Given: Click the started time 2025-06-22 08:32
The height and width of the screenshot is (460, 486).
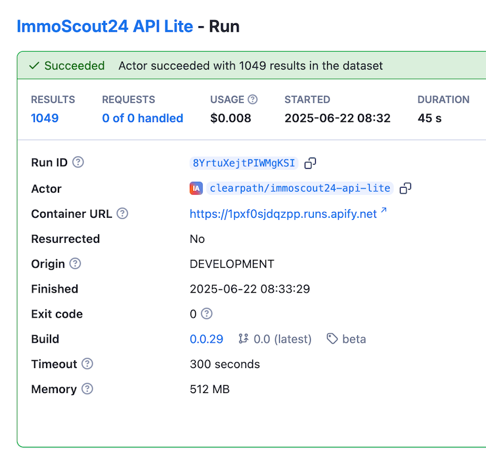Looking at the screenshot, I should coord(338,118).
